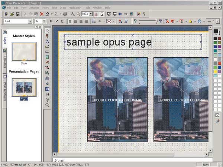Screen dimensions: 223x167
Task: Click the Zoom Out magnifier icon
Action: pos(78,14)
